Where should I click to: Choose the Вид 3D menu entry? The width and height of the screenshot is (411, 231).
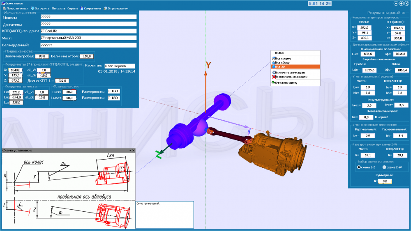click(296, 67)
